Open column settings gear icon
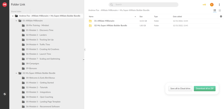224x109 pixels. [221, 16]
